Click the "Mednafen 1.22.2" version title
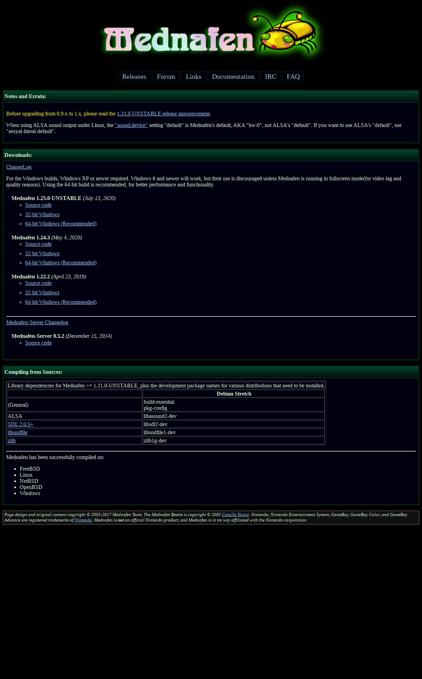Viewport: 422px width, 679px height. click(31, 277)
